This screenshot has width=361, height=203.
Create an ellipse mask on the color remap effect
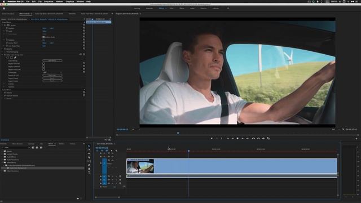pyautogui.click(x=7, y=58)
